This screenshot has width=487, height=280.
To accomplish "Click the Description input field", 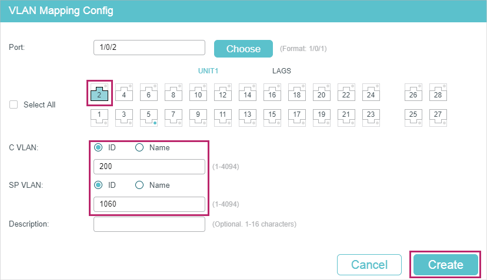I will coord(149,224).
